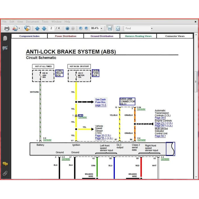Click the page number input field
The height and width of the screenshot is (199, 199).
point(51,28)
